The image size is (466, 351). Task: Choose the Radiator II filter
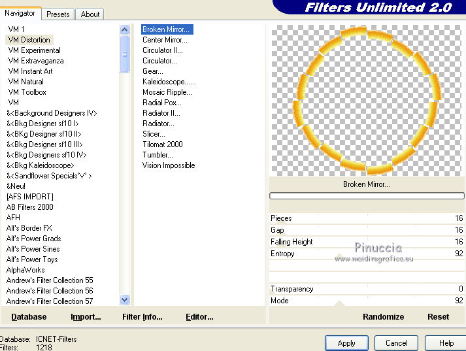point(161,113)
